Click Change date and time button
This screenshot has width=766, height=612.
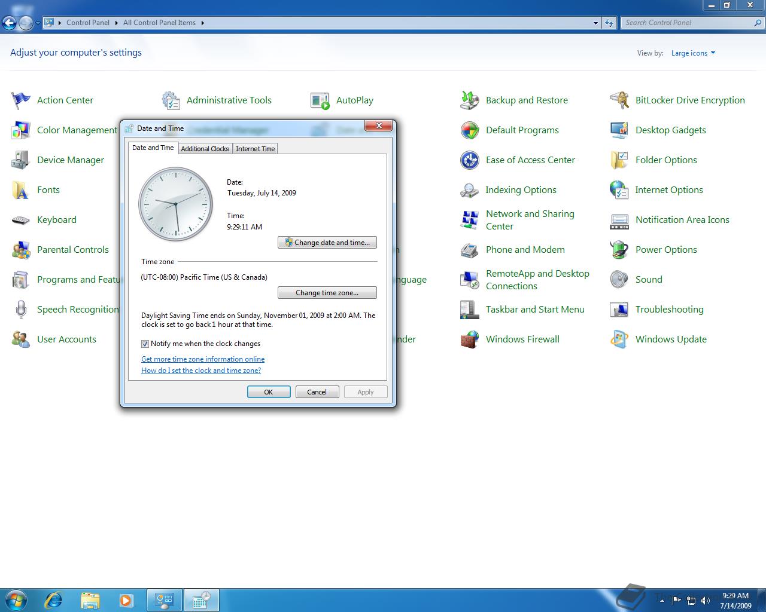click(327, 243)
